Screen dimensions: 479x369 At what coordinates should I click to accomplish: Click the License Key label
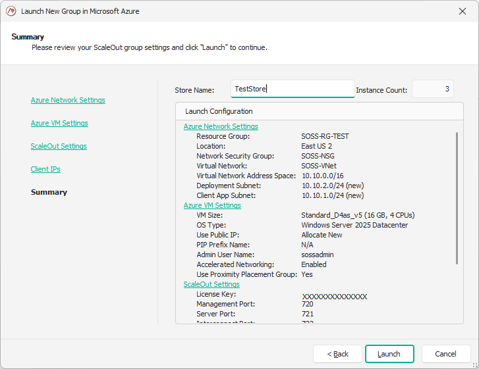[x=216, y=294]
